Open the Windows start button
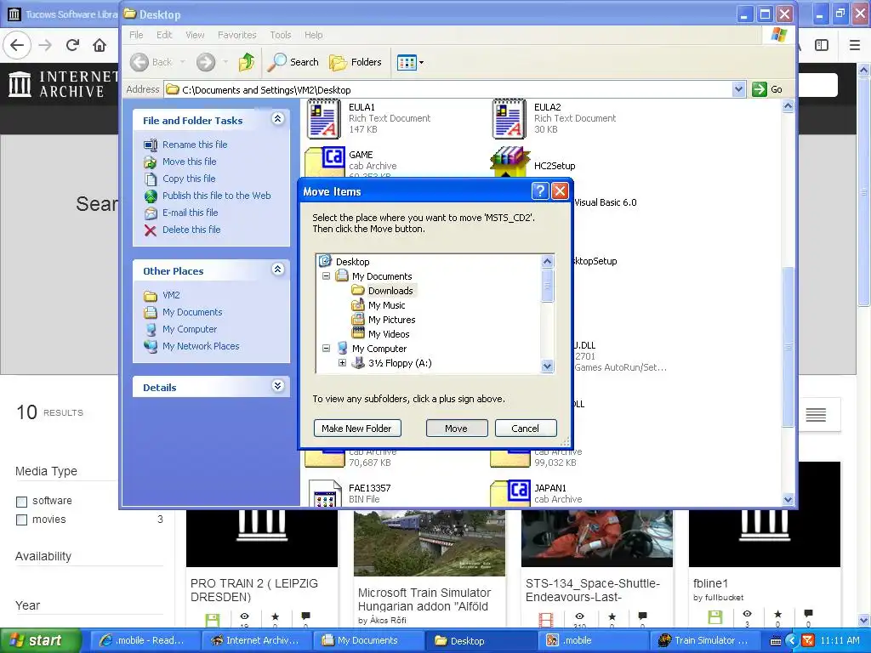This screenshot has width=871, height=653. tap(39, 640)
